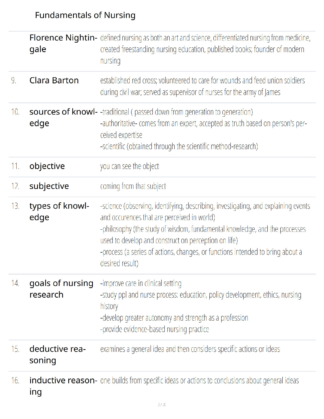Click the 'Fundamentals of Nursing' title
This screenshot has height=419, width=324.
pyautogui.click(x=85, y=15)
